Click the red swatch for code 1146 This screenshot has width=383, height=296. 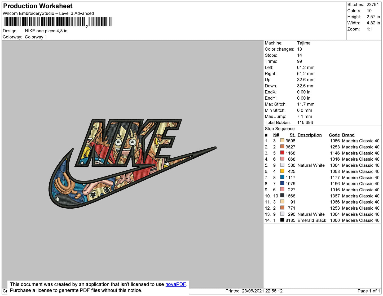282,153
